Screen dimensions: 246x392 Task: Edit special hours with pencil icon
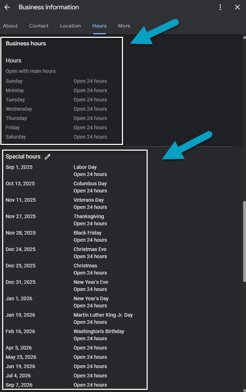(48, 157)
